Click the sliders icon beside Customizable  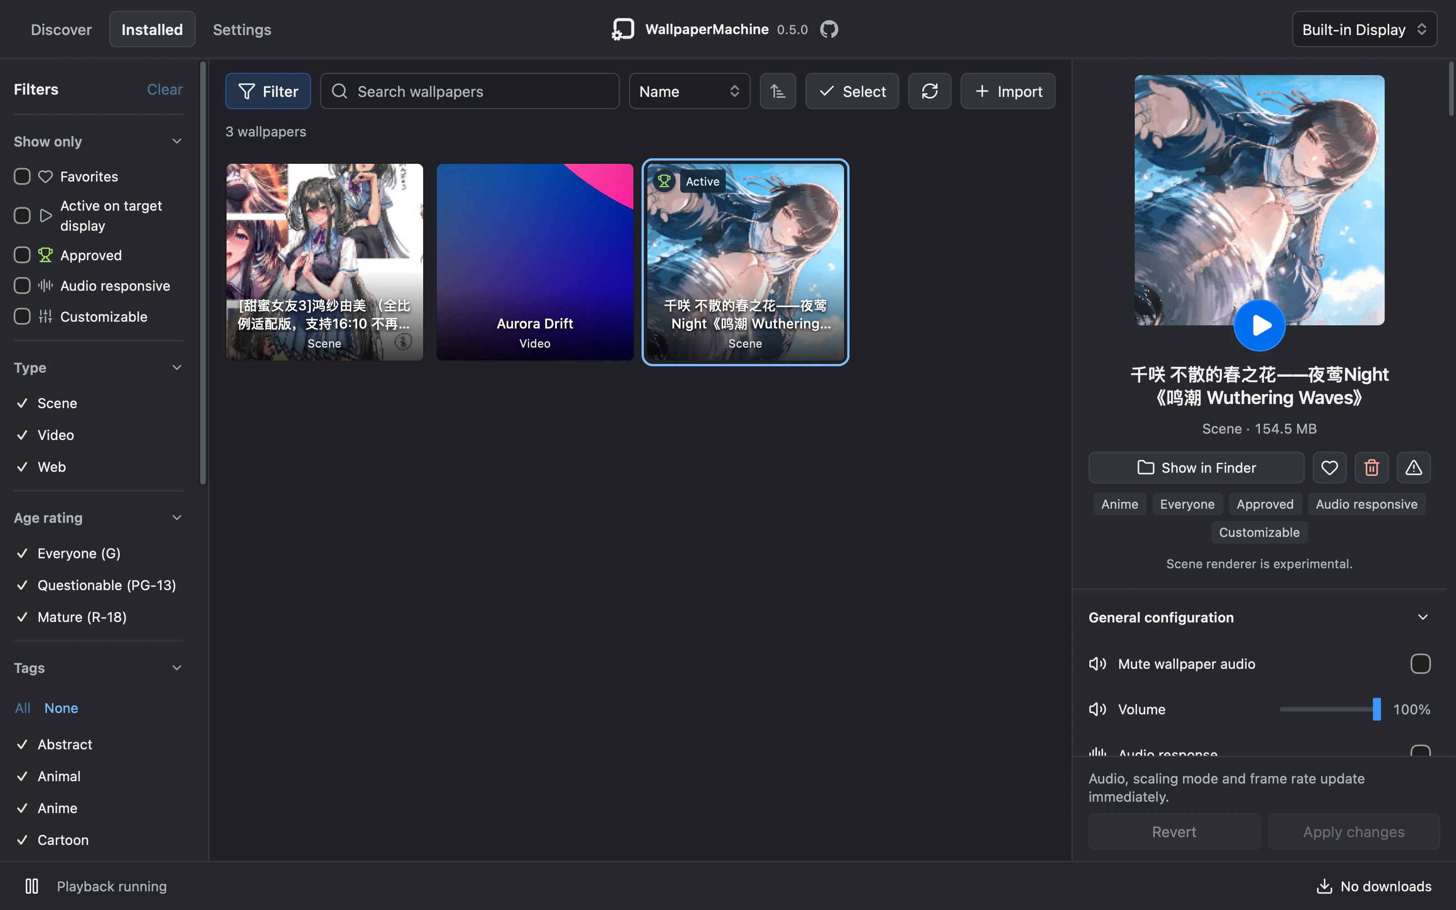point(45,316)
